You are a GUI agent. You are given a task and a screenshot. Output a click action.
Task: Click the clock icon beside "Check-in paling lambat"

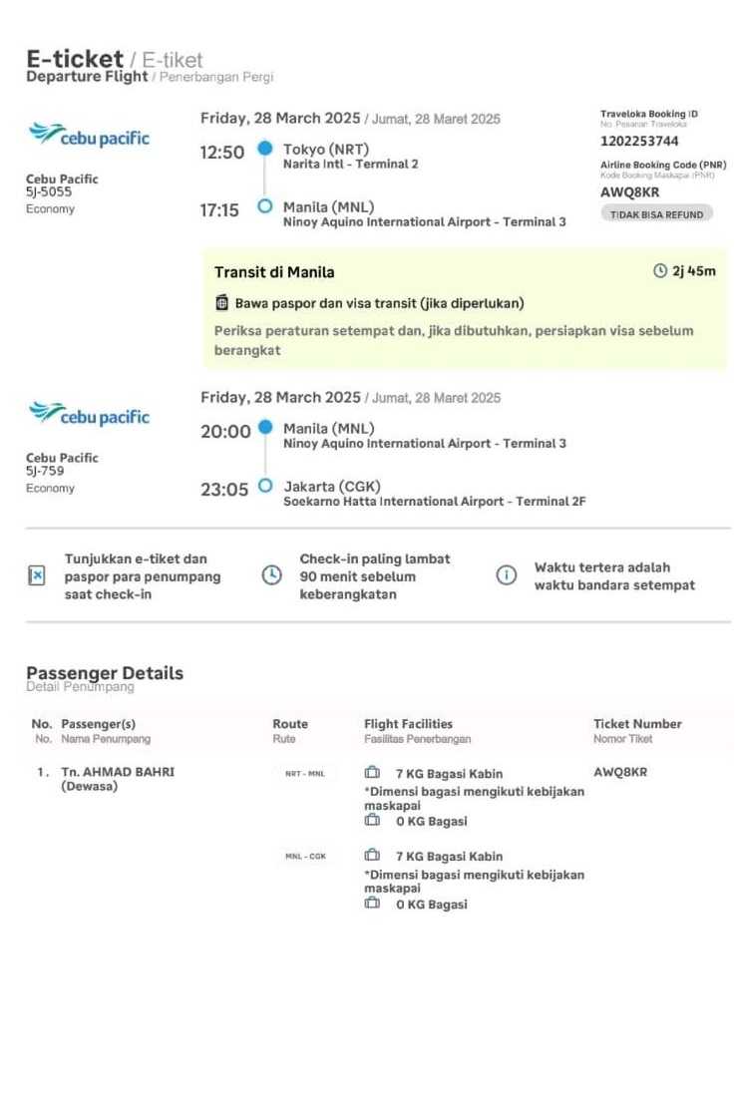pos(271,575)
